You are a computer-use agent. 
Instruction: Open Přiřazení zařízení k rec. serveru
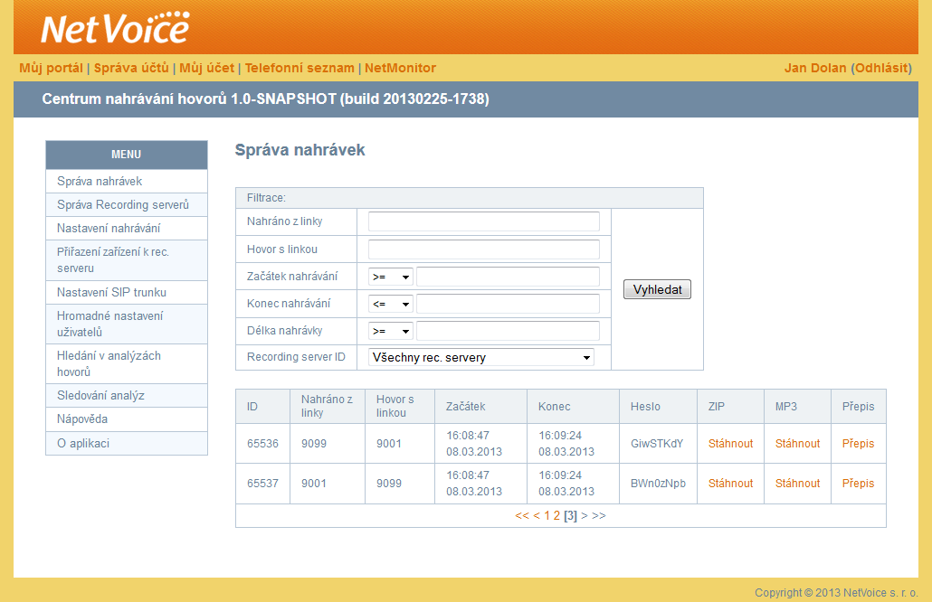click(127, 260)
